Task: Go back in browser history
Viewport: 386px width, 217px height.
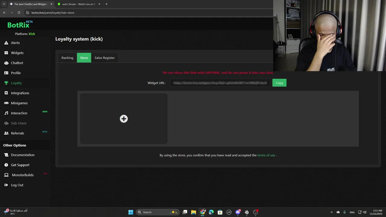Action: (4, 13)
